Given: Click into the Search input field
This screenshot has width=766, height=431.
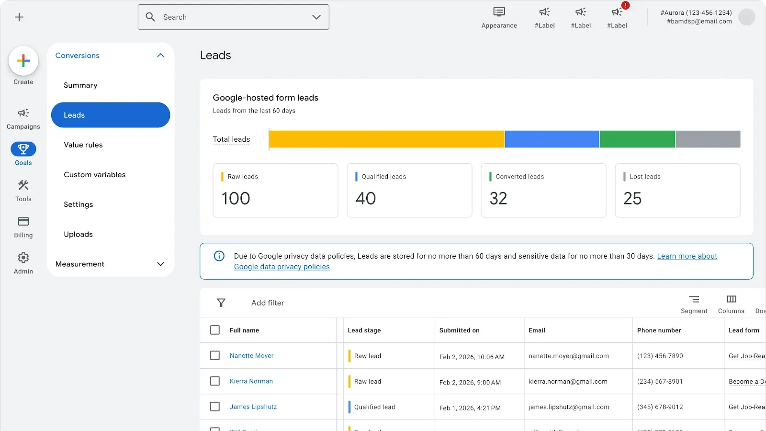Looking at the screenshot, I should (x=235, y=17).
